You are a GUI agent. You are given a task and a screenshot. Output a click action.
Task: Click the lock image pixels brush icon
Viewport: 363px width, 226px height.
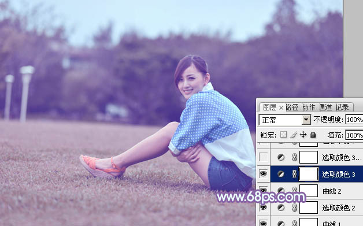tap(294, 135)
